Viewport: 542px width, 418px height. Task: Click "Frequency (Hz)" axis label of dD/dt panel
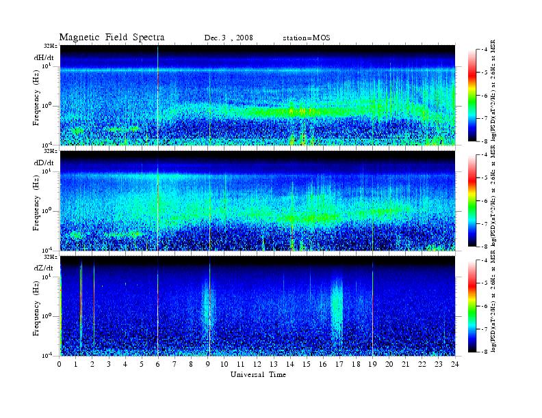click(36, 203)
